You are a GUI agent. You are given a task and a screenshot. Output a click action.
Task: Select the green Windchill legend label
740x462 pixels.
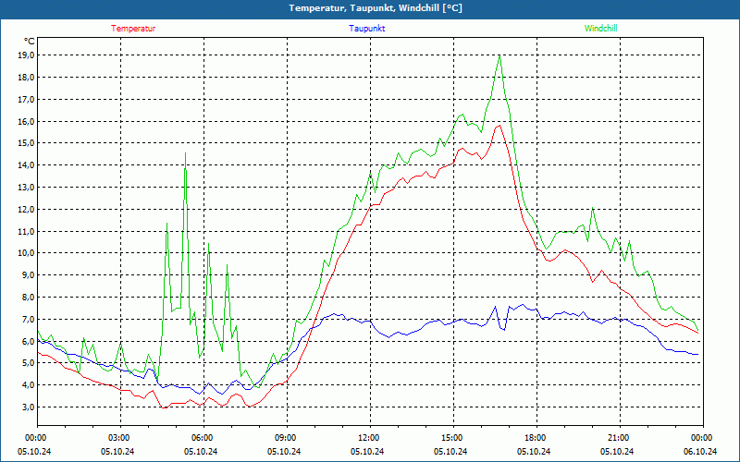[600, 29]
